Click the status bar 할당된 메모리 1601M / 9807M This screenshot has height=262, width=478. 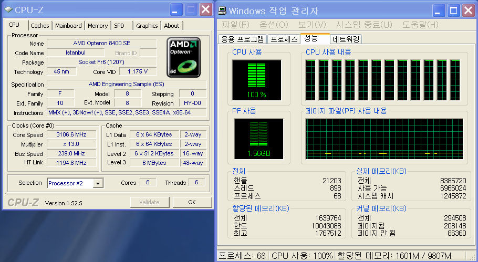coord(394,256)
